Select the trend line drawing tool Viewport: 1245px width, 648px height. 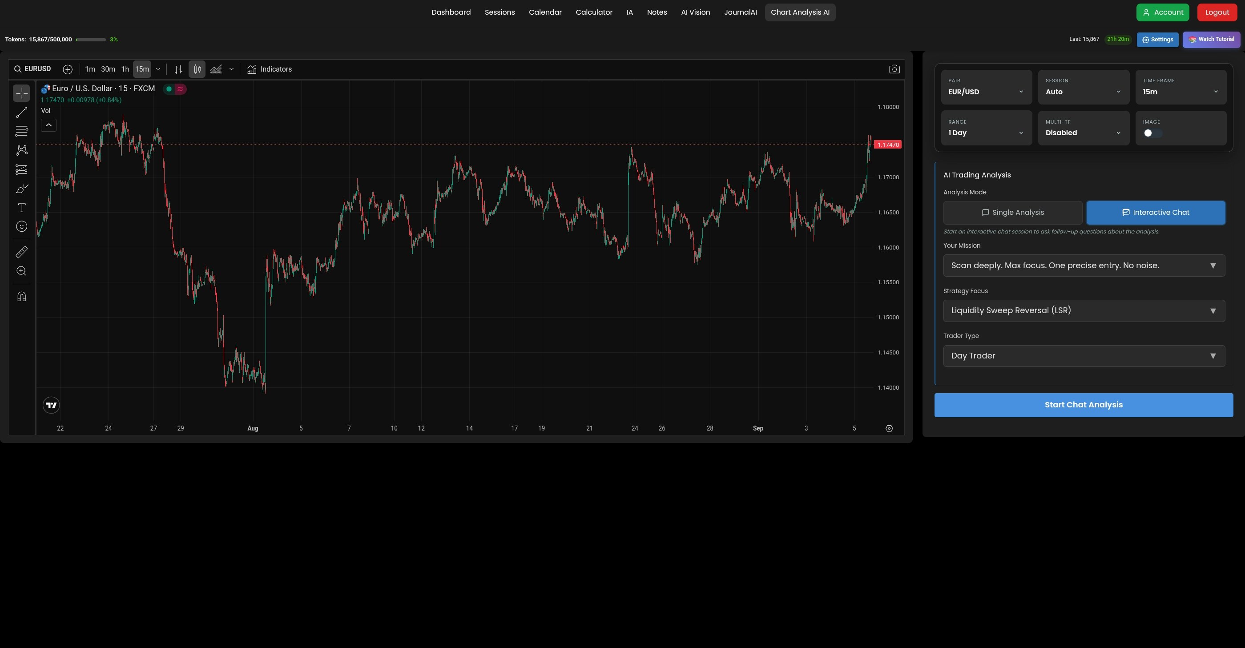click(x=21, y=113)
